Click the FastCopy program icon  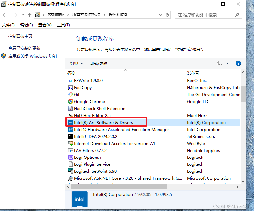point(70,87)
